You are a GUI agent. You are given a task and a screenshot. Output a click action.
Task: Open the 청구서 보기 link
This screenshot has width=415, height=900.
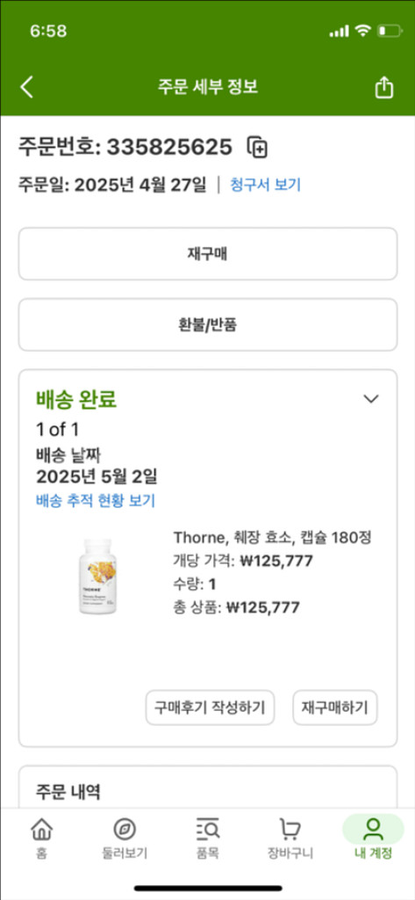click(265, 185)
